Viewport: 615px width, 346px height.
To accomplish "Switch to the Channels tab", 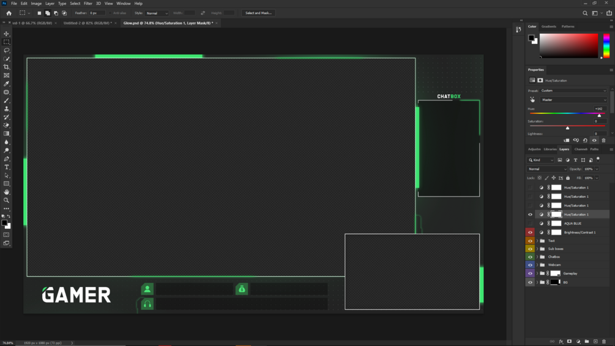I will click(581, 149).
